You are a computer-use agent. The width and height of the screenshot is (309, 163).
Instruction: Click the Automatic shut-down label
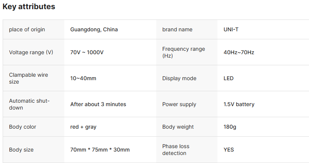click(29, 104)
